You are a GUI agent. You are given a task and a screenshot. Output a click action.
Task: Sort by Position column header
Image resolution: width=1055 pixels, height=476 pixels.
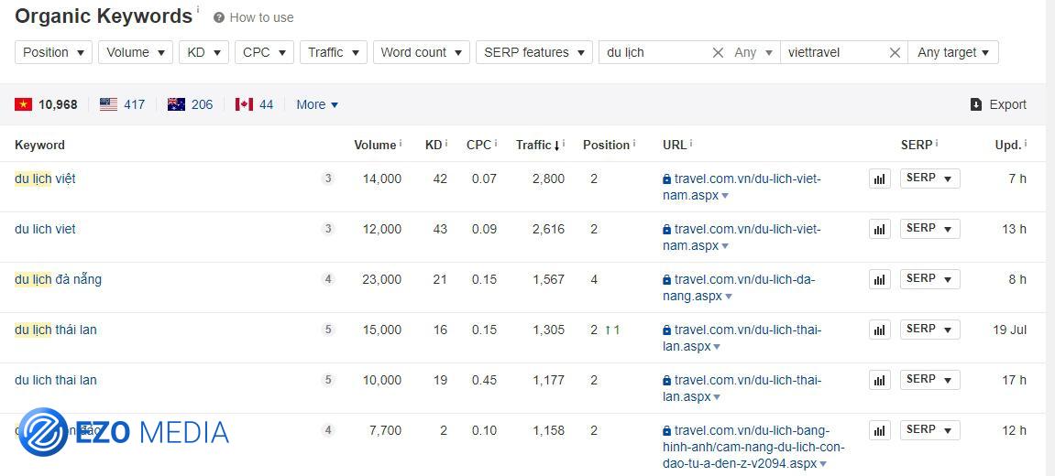pyautogui.click(x=606, y=145)
